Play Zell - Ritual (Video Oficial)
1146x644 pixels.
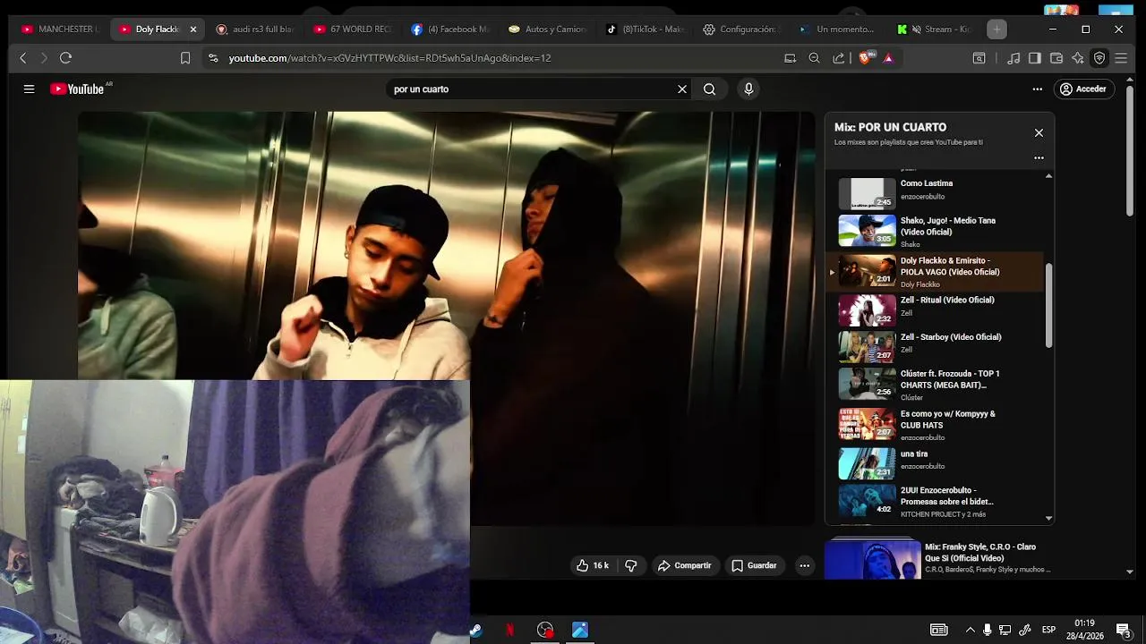click(936, 310)
